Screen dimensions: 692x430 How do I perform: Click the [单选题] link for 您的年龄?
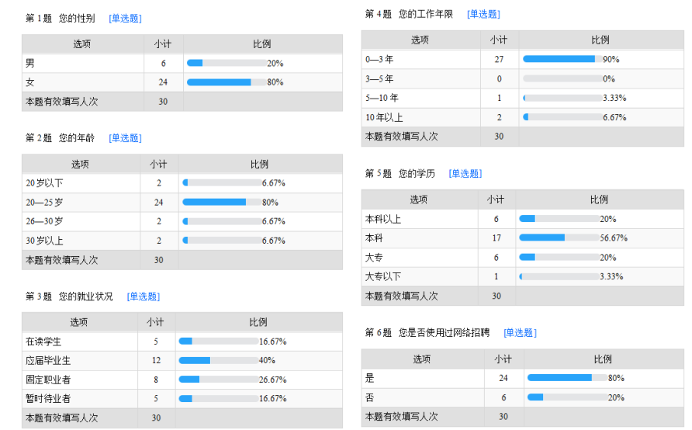[125, 138]
